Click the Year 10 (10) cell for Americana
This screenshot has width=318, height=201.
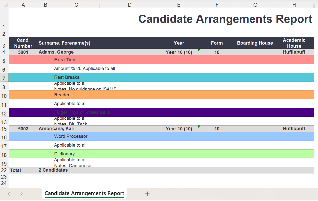(179, 129)
